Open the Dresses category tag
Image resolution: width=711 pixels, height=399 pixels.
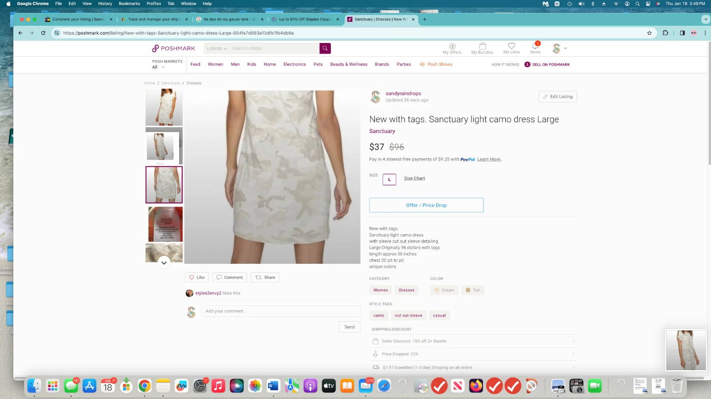(x=406, y=290)
